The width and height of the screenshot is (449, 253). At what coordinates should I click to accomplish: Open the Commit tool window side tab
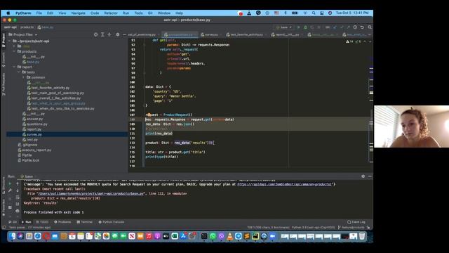point(4,60)
